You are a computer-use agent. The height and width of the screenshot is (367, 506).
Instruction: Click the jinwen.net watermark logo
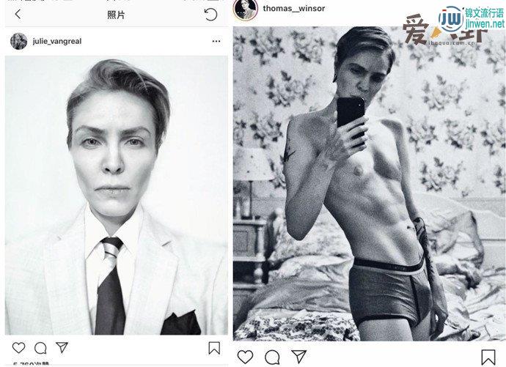point(472,19)
